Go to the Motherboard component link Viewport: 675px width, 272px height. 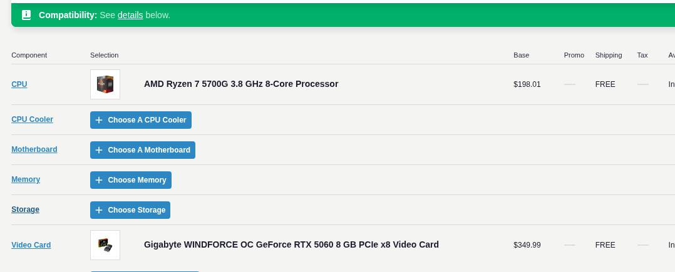click(x=34, y=149)
